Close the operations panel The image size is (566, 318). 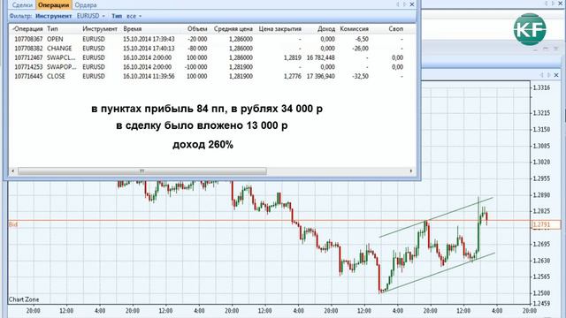click(x=412, y=4)
